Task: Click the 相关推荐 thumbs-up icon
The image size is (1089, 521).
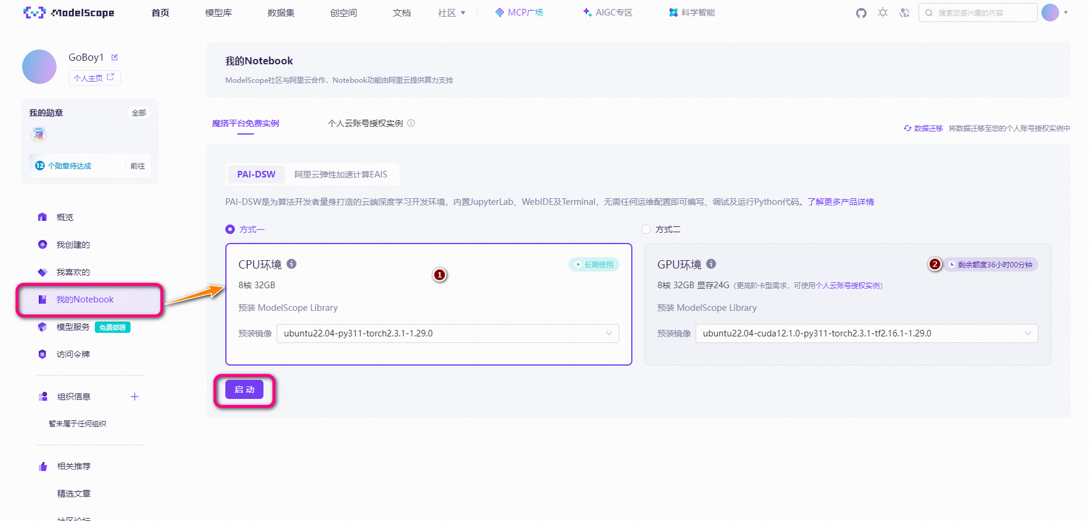Action: [43, 466]
